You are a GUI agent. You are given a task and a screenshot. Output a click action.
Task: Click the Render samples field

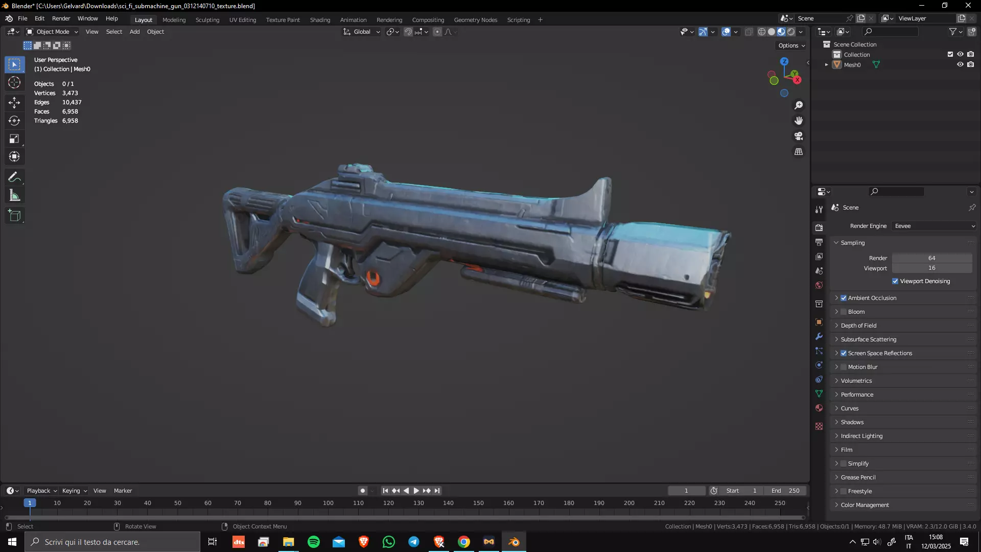coord(931,258)
